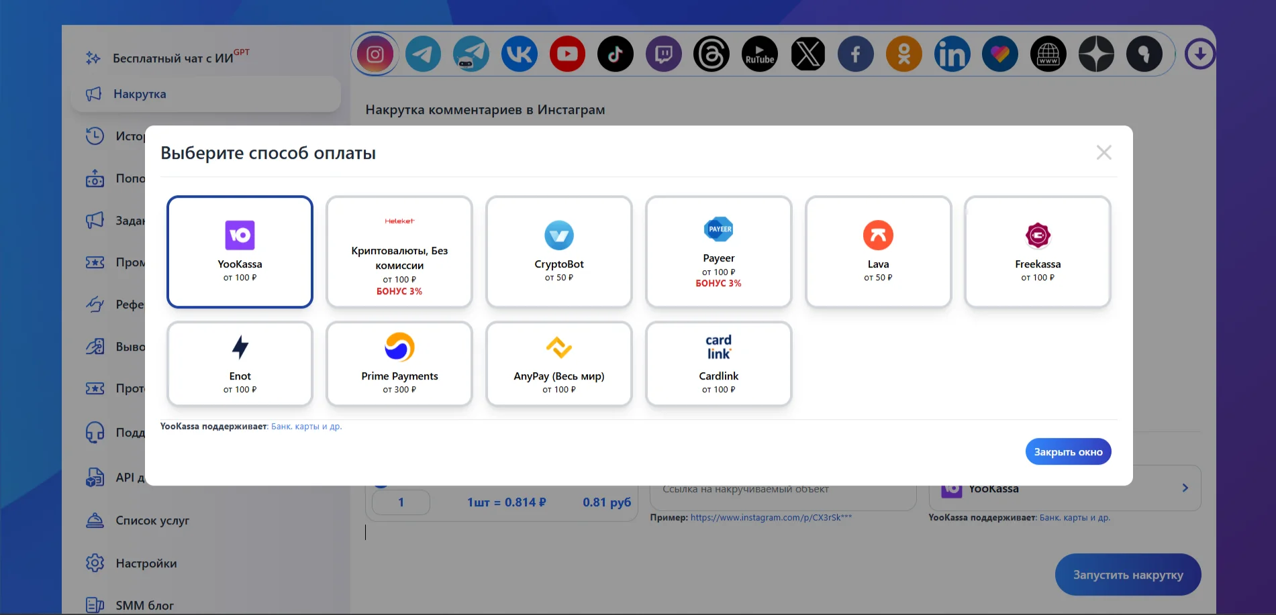The image size is (1276, 615).
Task: Click the support headset sidebar icon
Action: click(95, 433)
